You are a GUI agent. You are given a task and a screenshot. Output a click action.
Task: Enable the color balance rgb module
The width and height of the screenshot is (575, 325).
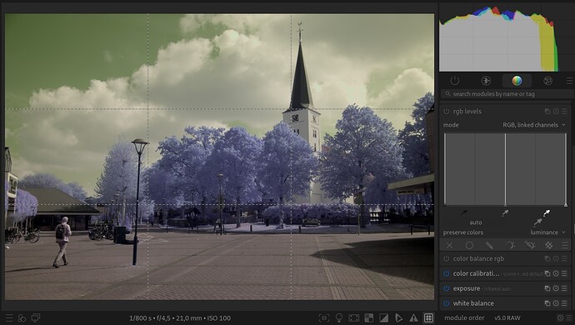[x=447, y=259]
